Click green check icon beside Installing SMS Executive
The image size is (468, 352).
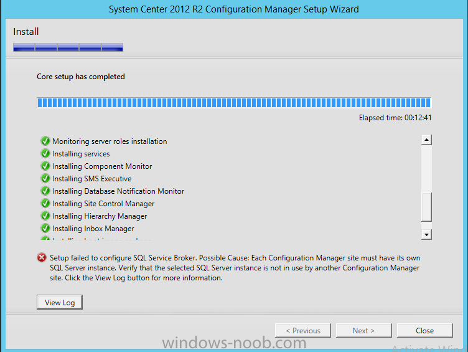[x=45, y=179]
